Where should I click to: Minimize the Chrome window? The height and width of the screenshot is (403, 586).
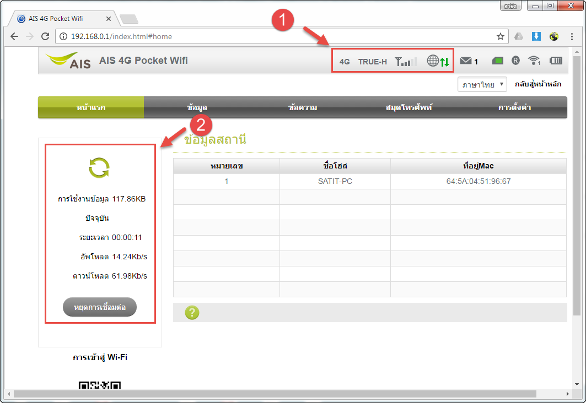pyautogui.click(x=535, y=6)
